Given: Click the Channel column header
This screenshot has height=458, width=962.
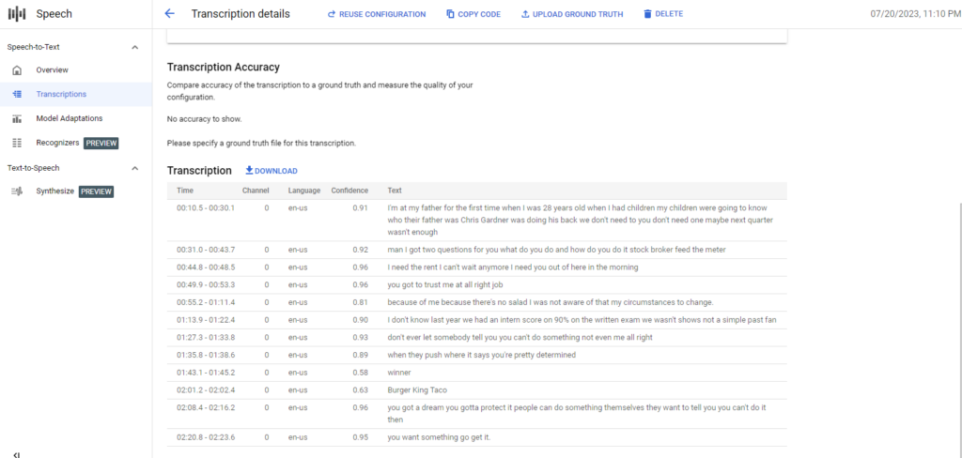Looking at the screenshot, I should [256, 191].
